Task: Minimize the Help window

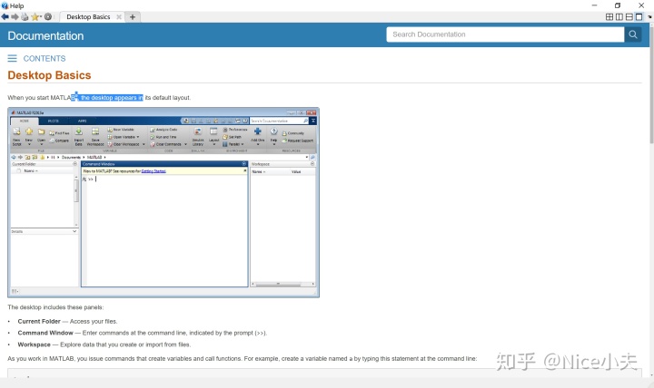Action: pos(594,5)
